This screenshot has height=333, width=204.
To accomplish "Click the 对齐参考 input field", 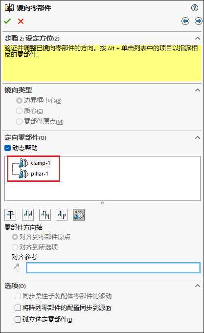I will (x=113, y=267).
